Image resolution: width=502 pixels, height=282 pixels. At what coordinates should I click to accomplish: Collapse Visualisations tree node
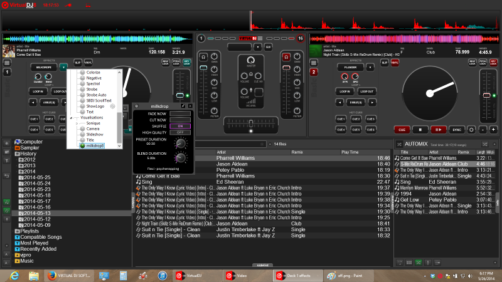pos(71,118)
